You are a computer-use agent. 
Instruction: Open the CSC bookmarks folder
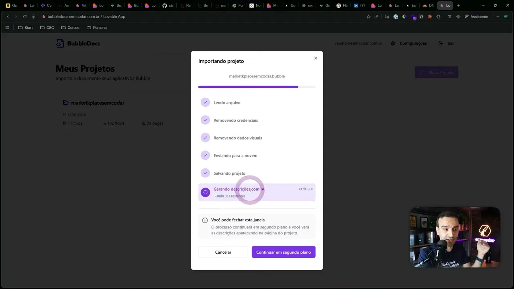(x=47, y=27)
